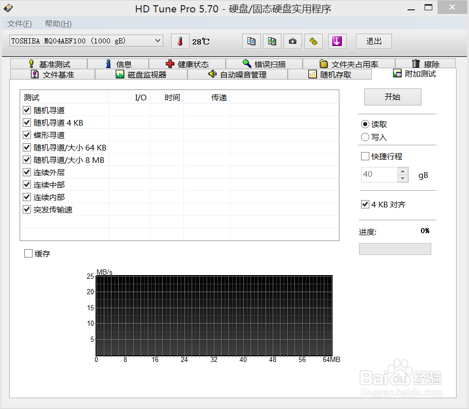
Task: Click the 传递 column header
Action: click(x=207, y=98)
